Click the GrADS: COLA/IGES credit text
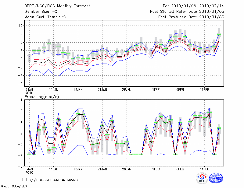Image resolution: width=244 pixels, height=188 pixels. click(11, 186)
